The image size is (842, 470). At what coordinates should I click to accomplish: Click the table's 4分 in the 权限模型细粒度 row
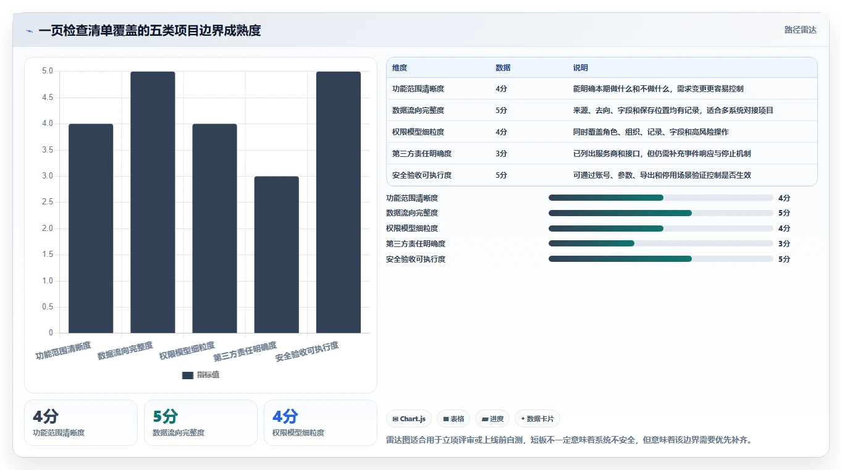point(501,132)
